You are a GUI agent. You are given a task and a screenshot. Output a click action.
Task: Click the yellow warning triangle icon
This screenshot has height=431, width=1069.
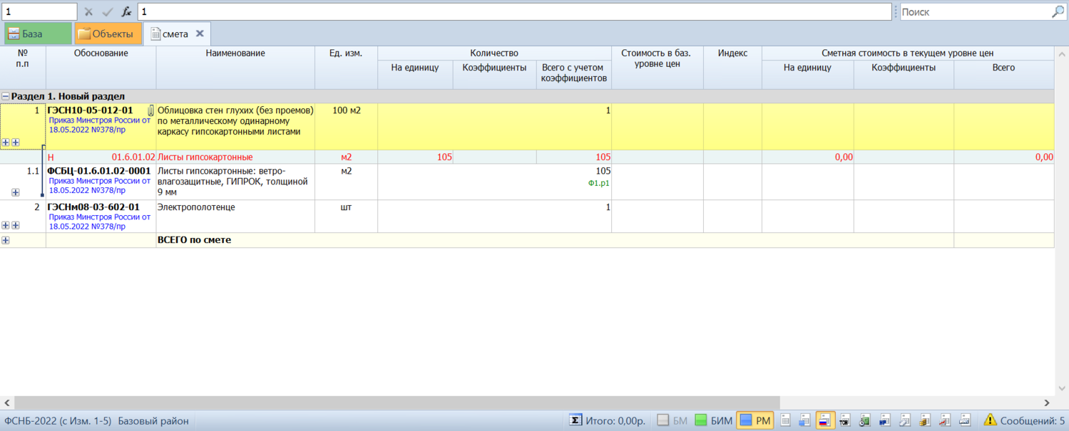[x=990, y=420]
